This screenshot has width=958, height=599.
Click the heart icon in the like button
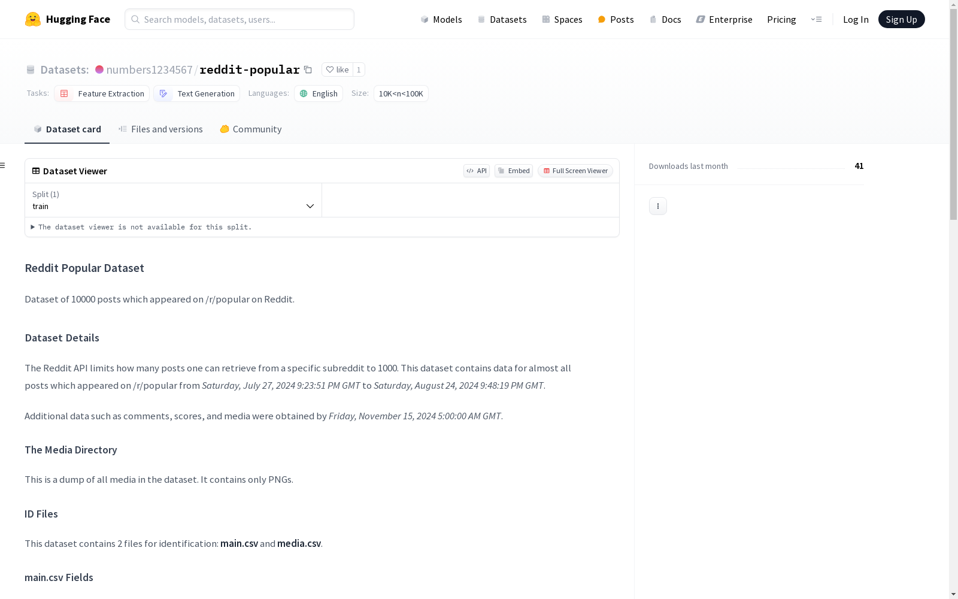tap(329, 69)
